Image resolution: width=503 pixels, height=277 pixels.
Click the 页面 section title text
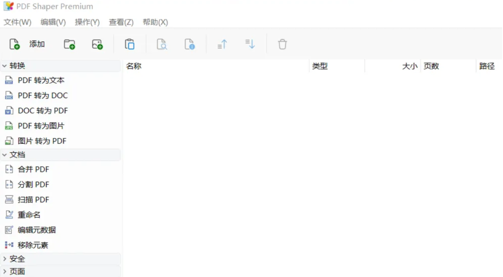click(17, 272)
